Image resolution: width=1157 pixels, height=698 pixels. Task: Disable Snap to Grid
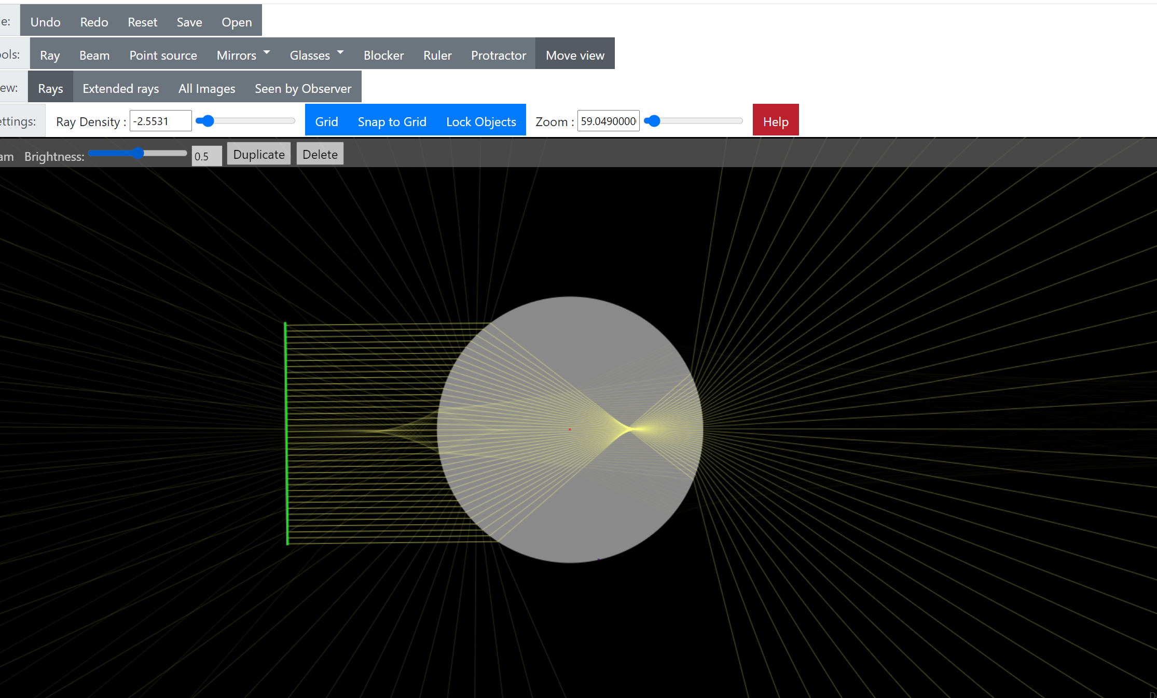pos(392,121)
